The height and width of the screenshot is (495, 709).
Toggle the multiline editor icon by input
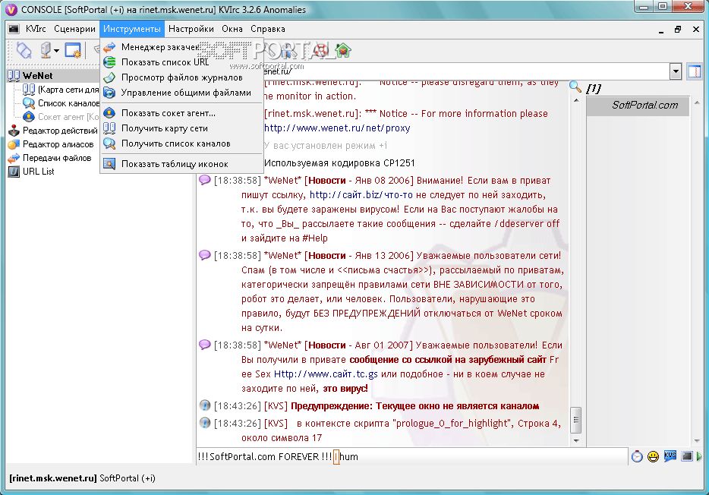click(x=687, y=456)
